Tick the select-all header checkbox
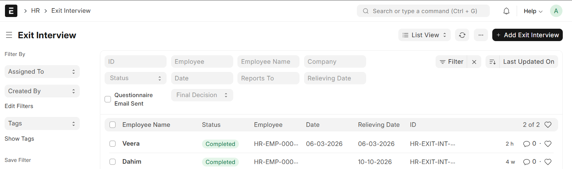Image resolution: width=572 pixels, height=169 pixels. tap(113, 125)
